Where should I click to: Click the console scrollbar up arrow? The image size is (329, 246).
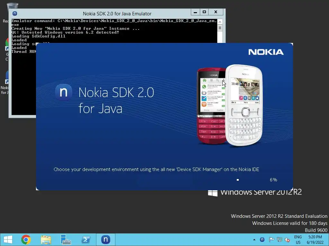pyautogui.click(x=220, y=22)
